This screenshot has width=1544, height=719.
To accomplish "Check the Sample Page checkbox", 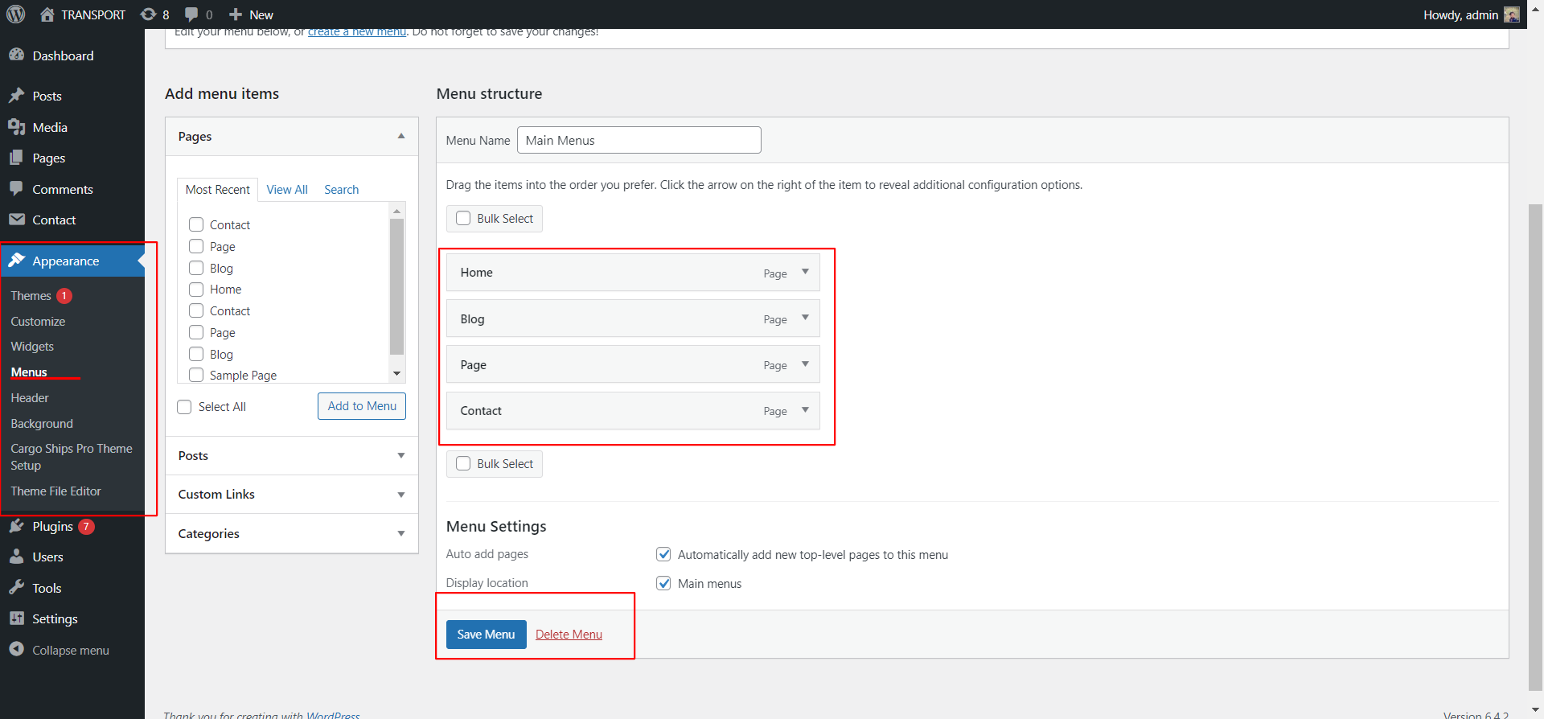I will tap(196, 375).
